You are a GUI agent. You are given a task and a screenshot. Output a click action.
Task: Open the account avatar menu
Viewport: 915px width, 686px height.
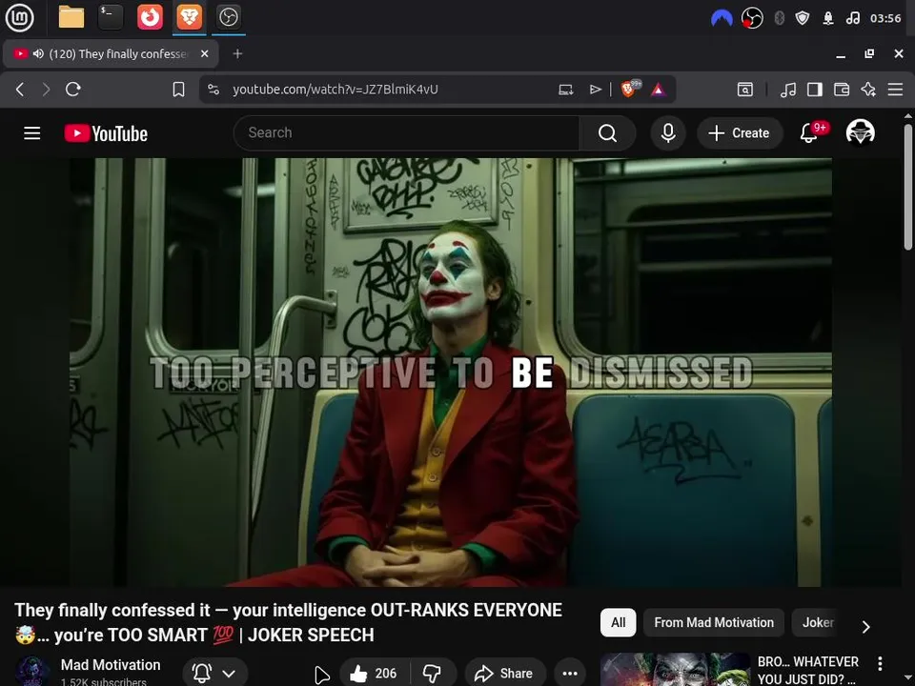(x=860, y=132)
